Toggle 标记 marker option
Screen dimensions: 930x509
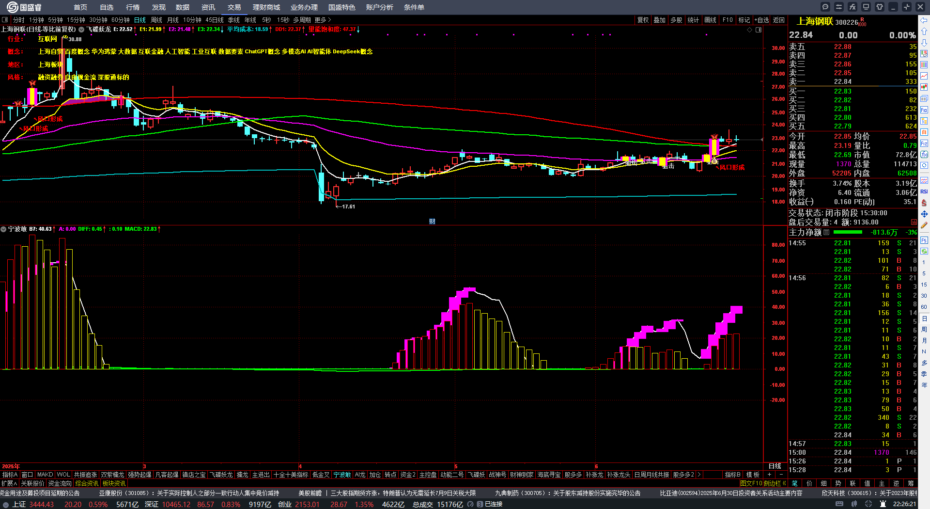(744, 20)
